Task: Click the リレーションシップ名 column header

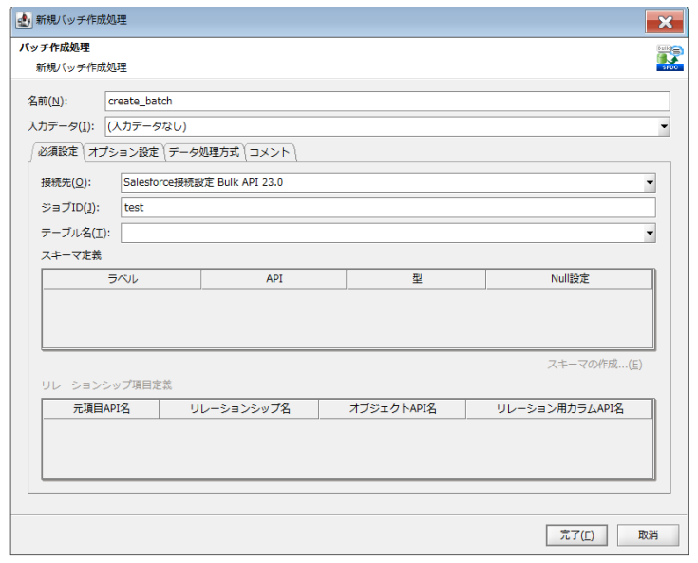Action: click(239, 409)
